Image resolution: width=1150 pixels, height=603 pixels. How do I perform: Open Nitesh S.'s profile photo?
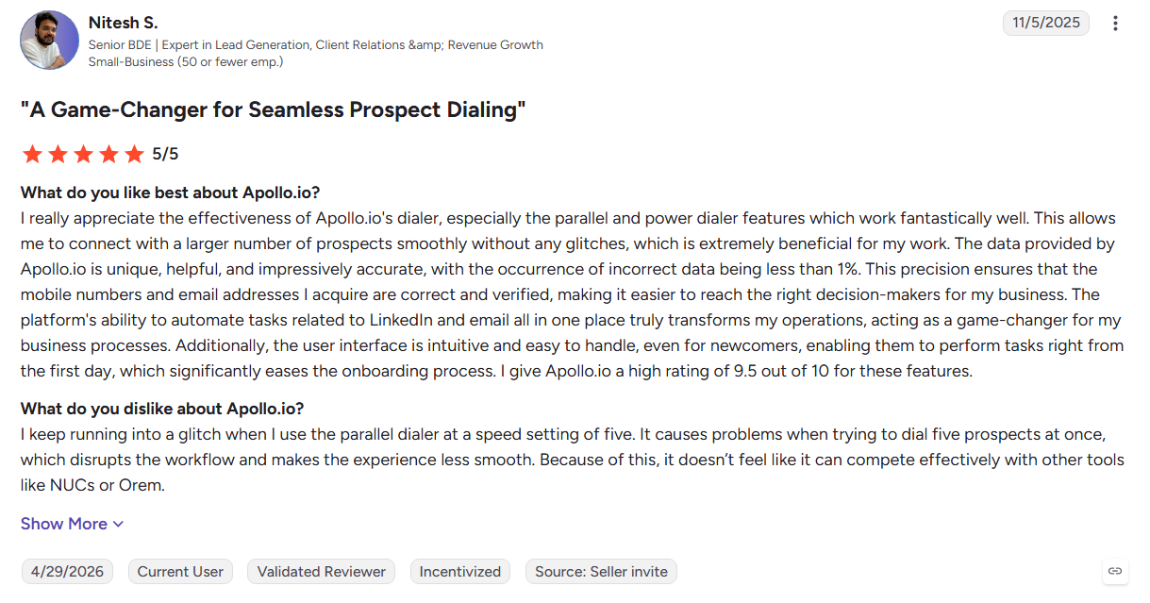point(49,40)
